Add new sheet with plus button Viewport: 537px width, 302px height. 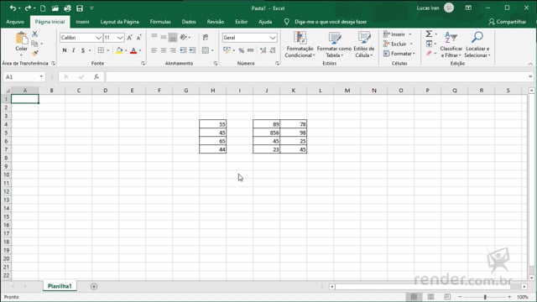[94, 286]
